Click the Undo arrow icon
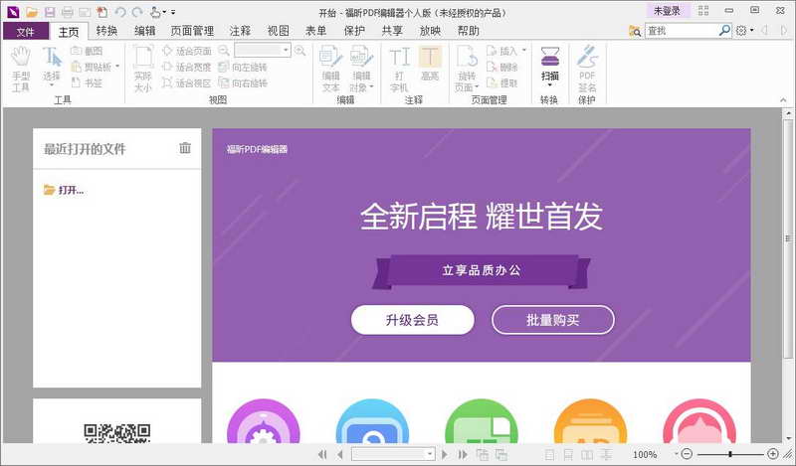796x466 pixels. 120,12
